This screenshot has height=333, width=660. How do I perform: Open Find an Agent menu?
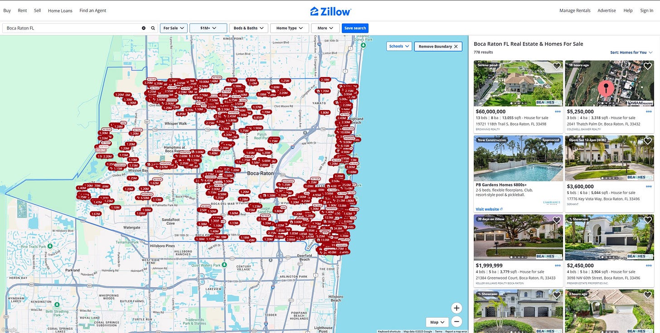[x=93, y=10]
